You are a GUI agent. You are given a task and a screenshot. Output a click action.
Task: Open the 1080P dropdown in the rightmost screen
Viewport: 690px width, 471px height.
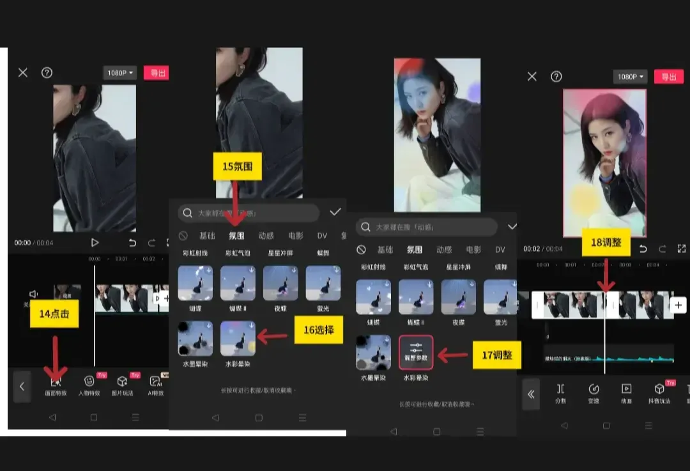click(631, 77)
